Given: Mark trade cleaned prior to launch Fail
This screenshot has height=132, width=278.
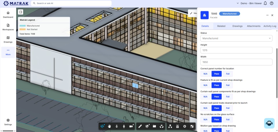Looking at the screenshot, I should pos(228,108).
